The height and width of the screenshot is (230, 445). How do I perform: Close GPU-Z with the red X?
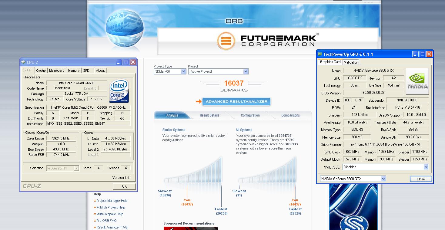(x=429, y=54)
